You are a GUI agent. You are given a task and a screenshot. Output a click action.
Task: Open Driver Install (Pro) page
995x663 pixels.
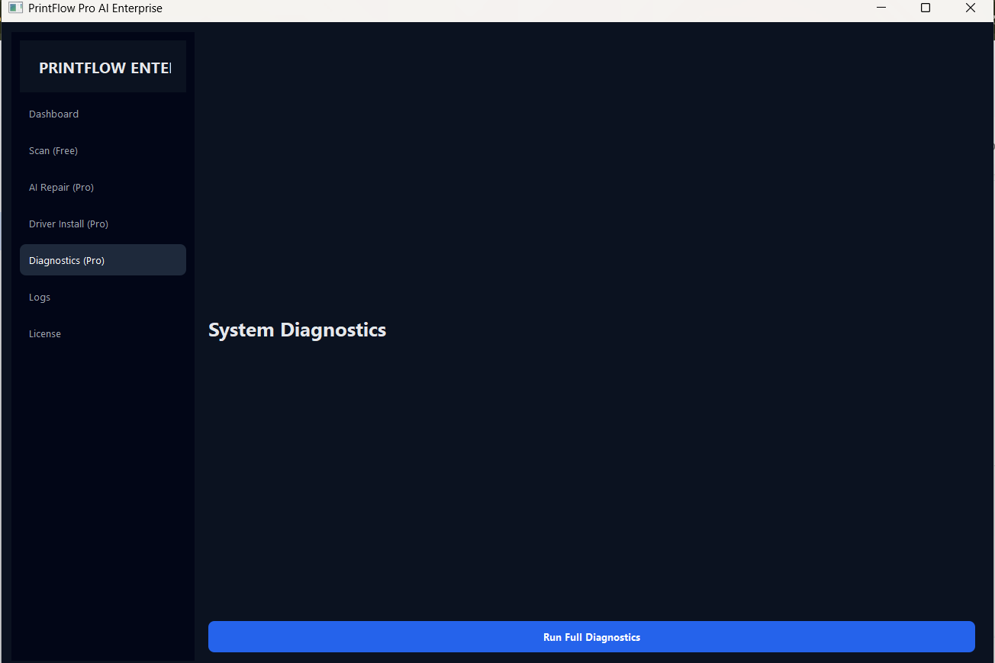pyautogui.click(x=69, y=224)
